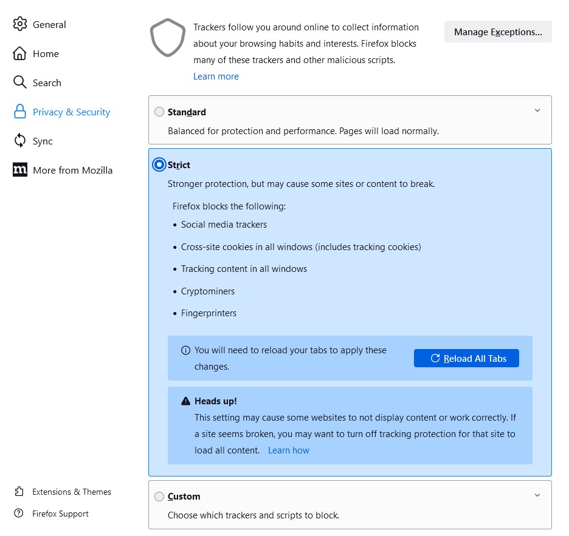Image resolution: width=569 pixels, height=536 pixels.
Task: Click the Search magnifier icon
Action: point(20,83)
